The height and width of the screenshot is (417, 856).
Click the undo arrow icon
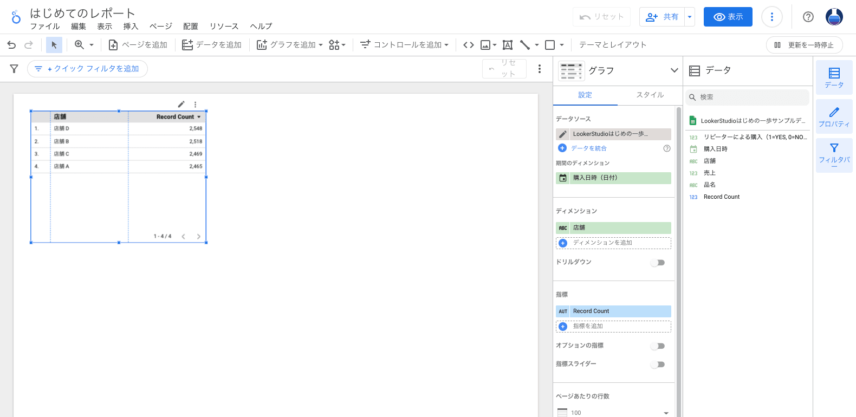tap(11, 45)
